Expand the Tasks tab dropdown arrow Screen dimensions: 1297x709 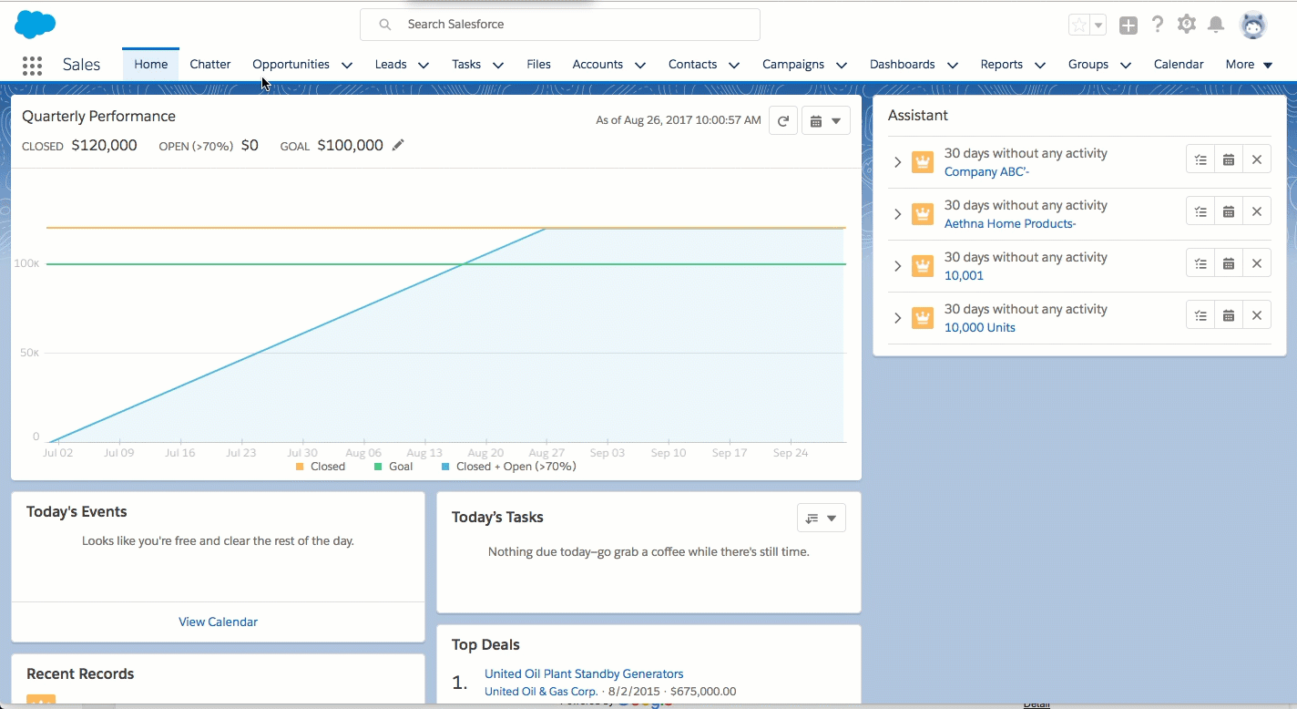498,66
